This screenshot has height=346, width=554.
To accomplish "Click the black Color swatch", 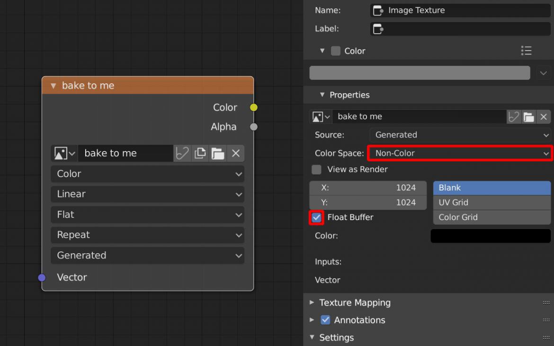I will coord(490,236).
